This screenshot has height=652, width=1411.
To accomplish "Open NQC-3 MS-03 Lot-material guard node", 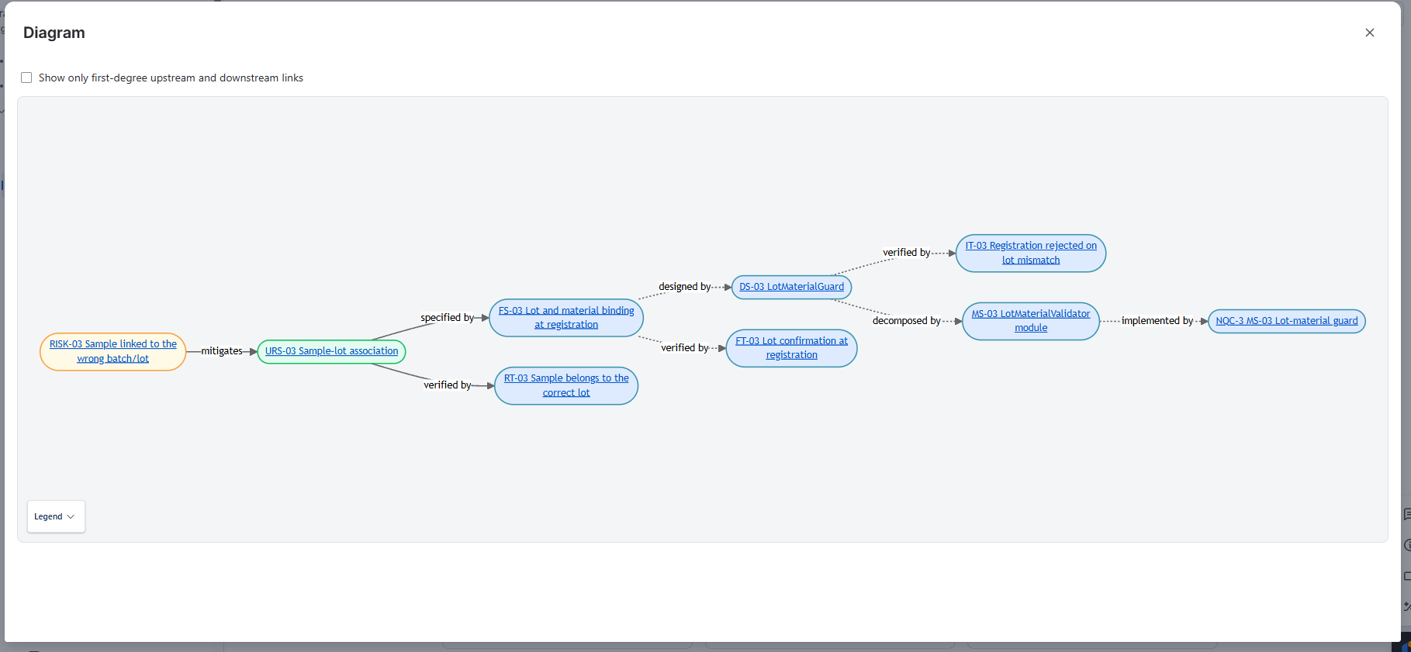I will [1287, 321].
